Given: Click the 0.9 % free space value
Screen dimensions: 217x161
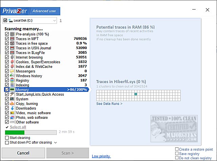Looking at the screenshot, I should pyautogui.click(x=82, y=43).
